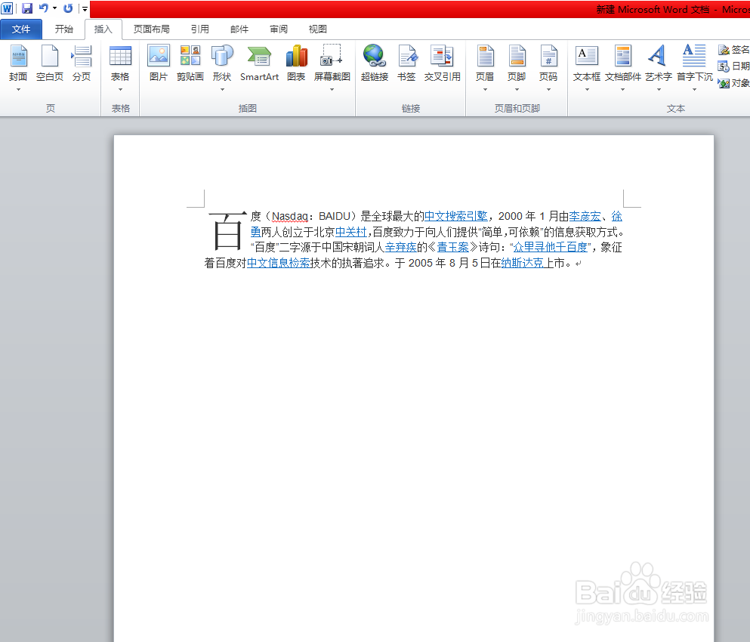Insert a picture (图片)
Screen dimensions: 750x642
click(159, 63)
